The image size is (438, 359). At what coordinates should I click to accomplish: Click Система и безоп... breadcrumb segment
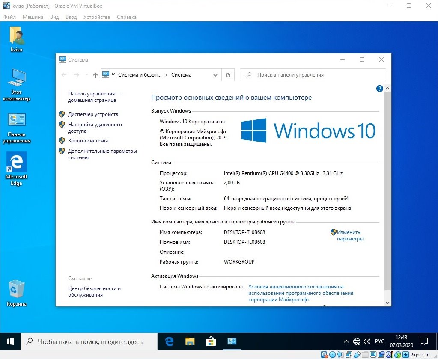pos(140,75)
